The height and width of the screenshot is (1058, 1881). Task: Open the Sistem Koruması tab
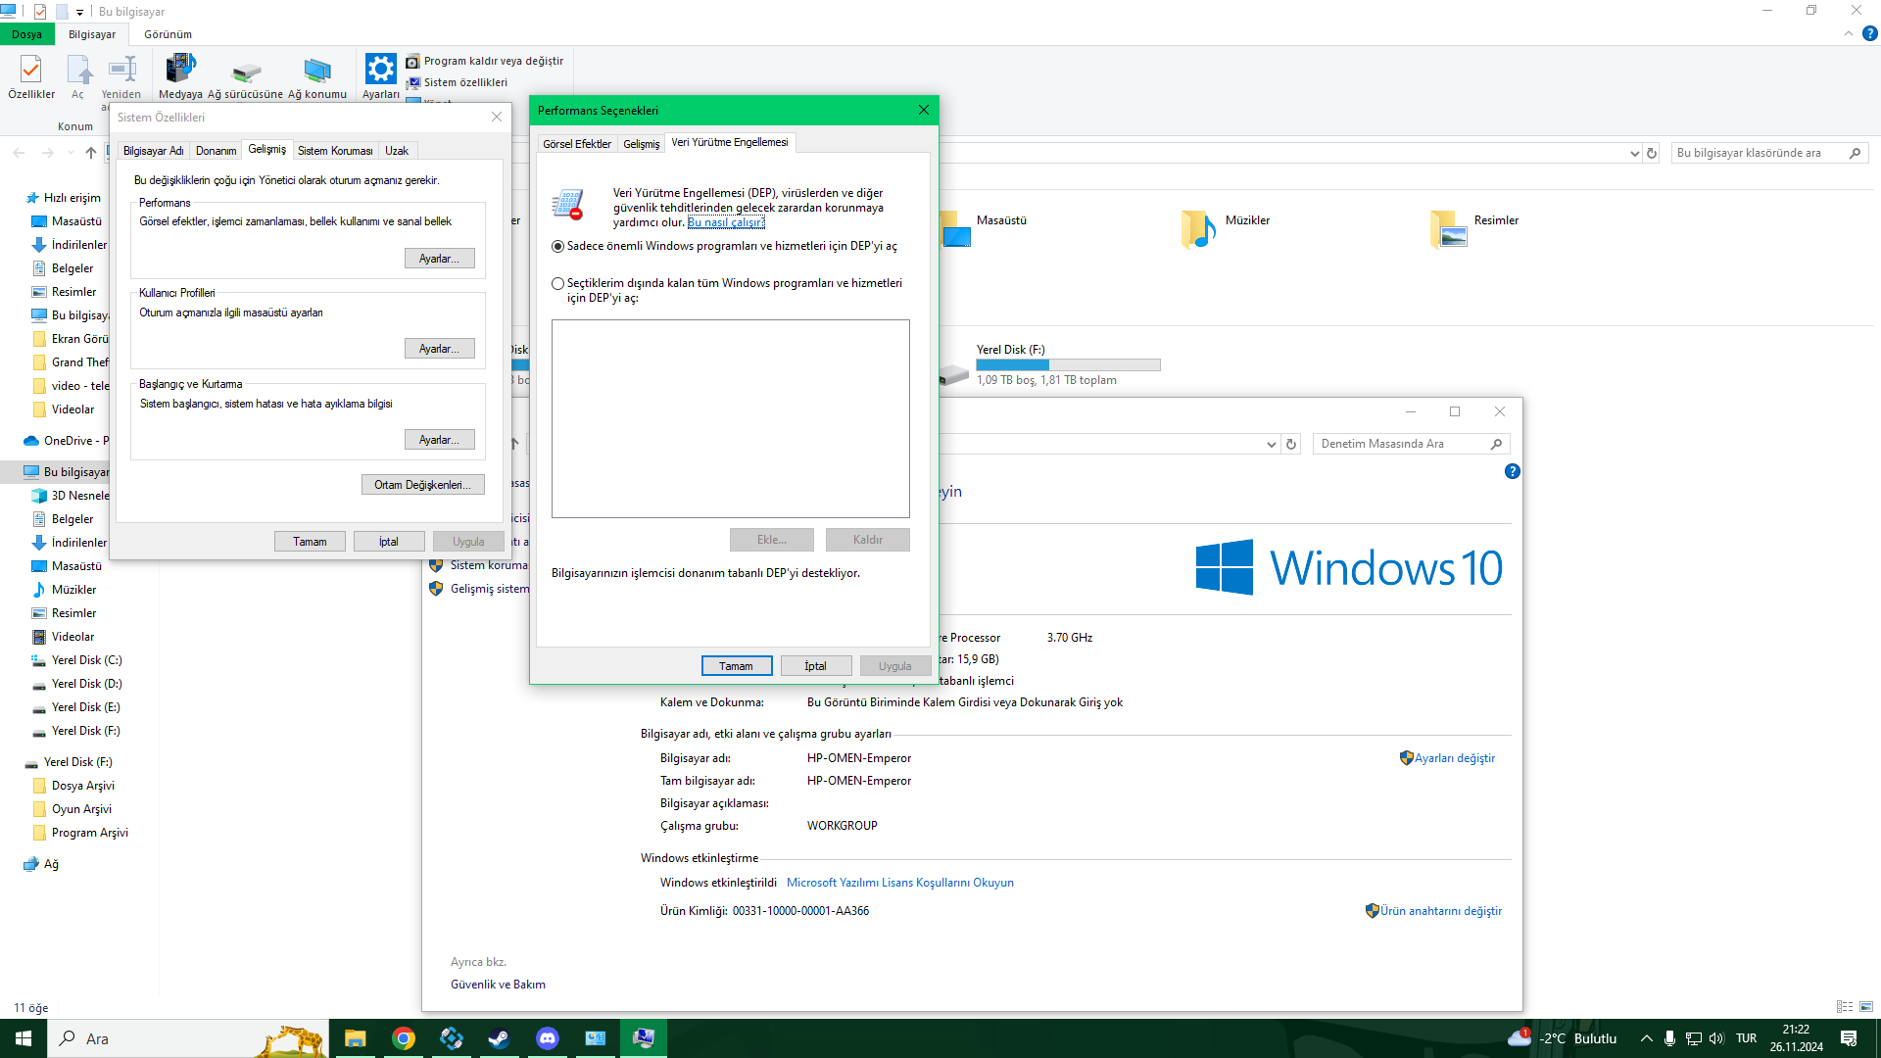335,151
